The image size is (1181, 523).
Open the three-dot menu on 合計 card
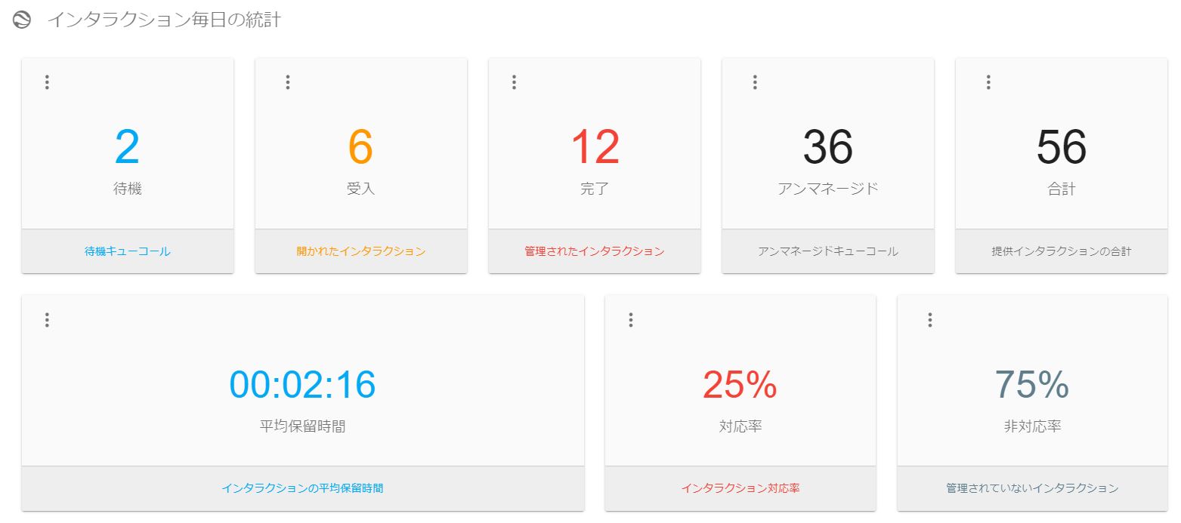[x=988, y=82]
